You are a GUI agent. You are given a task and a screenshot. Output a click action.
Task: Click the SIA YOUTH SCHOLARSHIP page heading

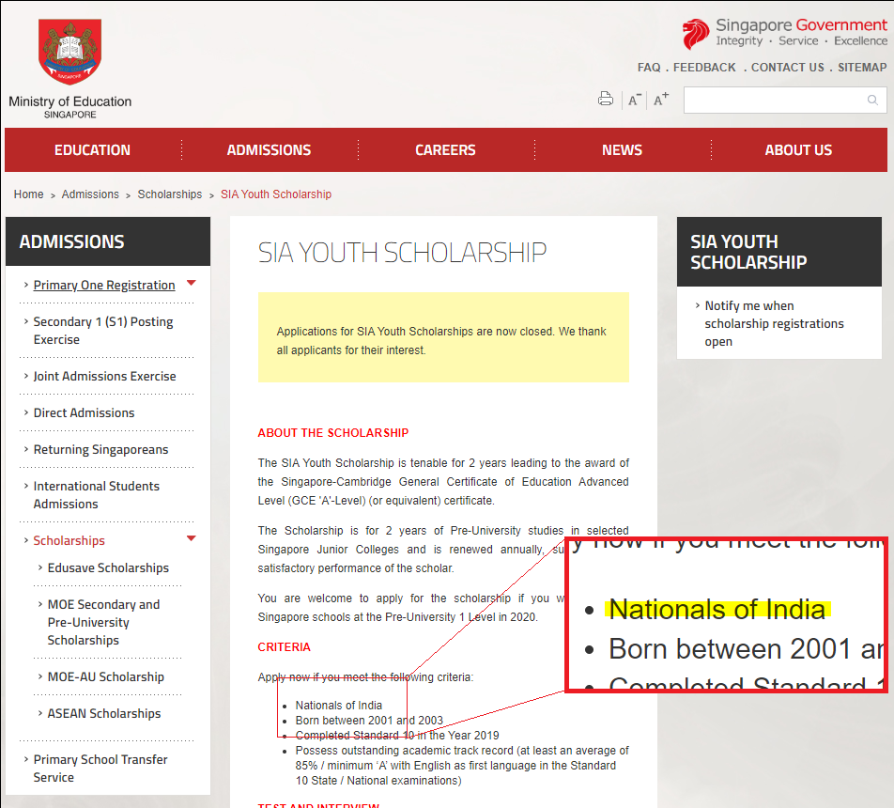point(402,253)
